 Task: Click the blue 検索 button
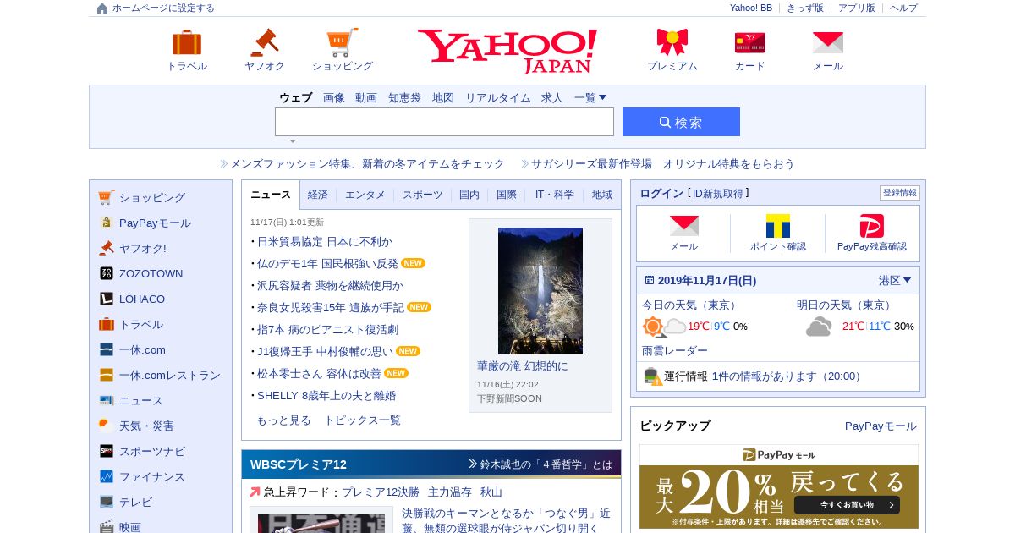[x=681, y=122]
